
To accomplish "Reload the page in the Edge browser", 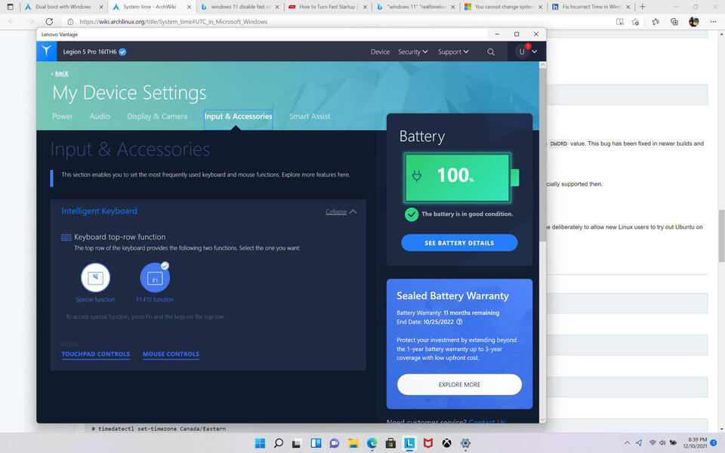I will tap(49, 22).
